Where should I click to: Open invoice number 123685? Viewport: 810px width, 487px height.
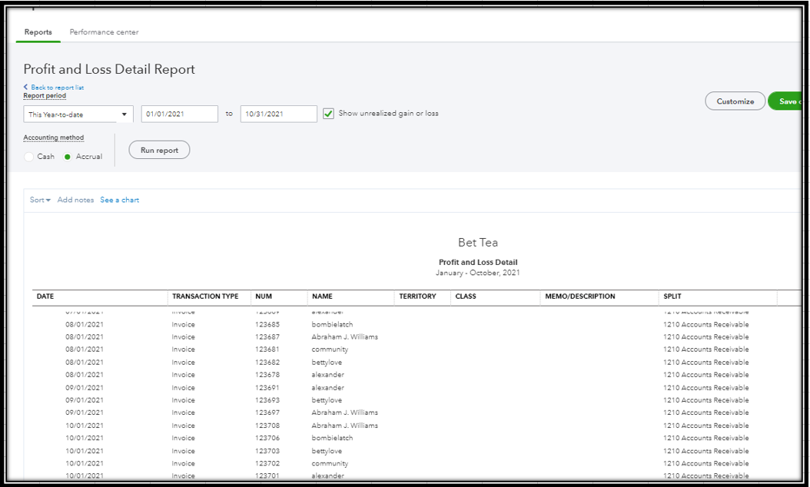pos(267,324)
